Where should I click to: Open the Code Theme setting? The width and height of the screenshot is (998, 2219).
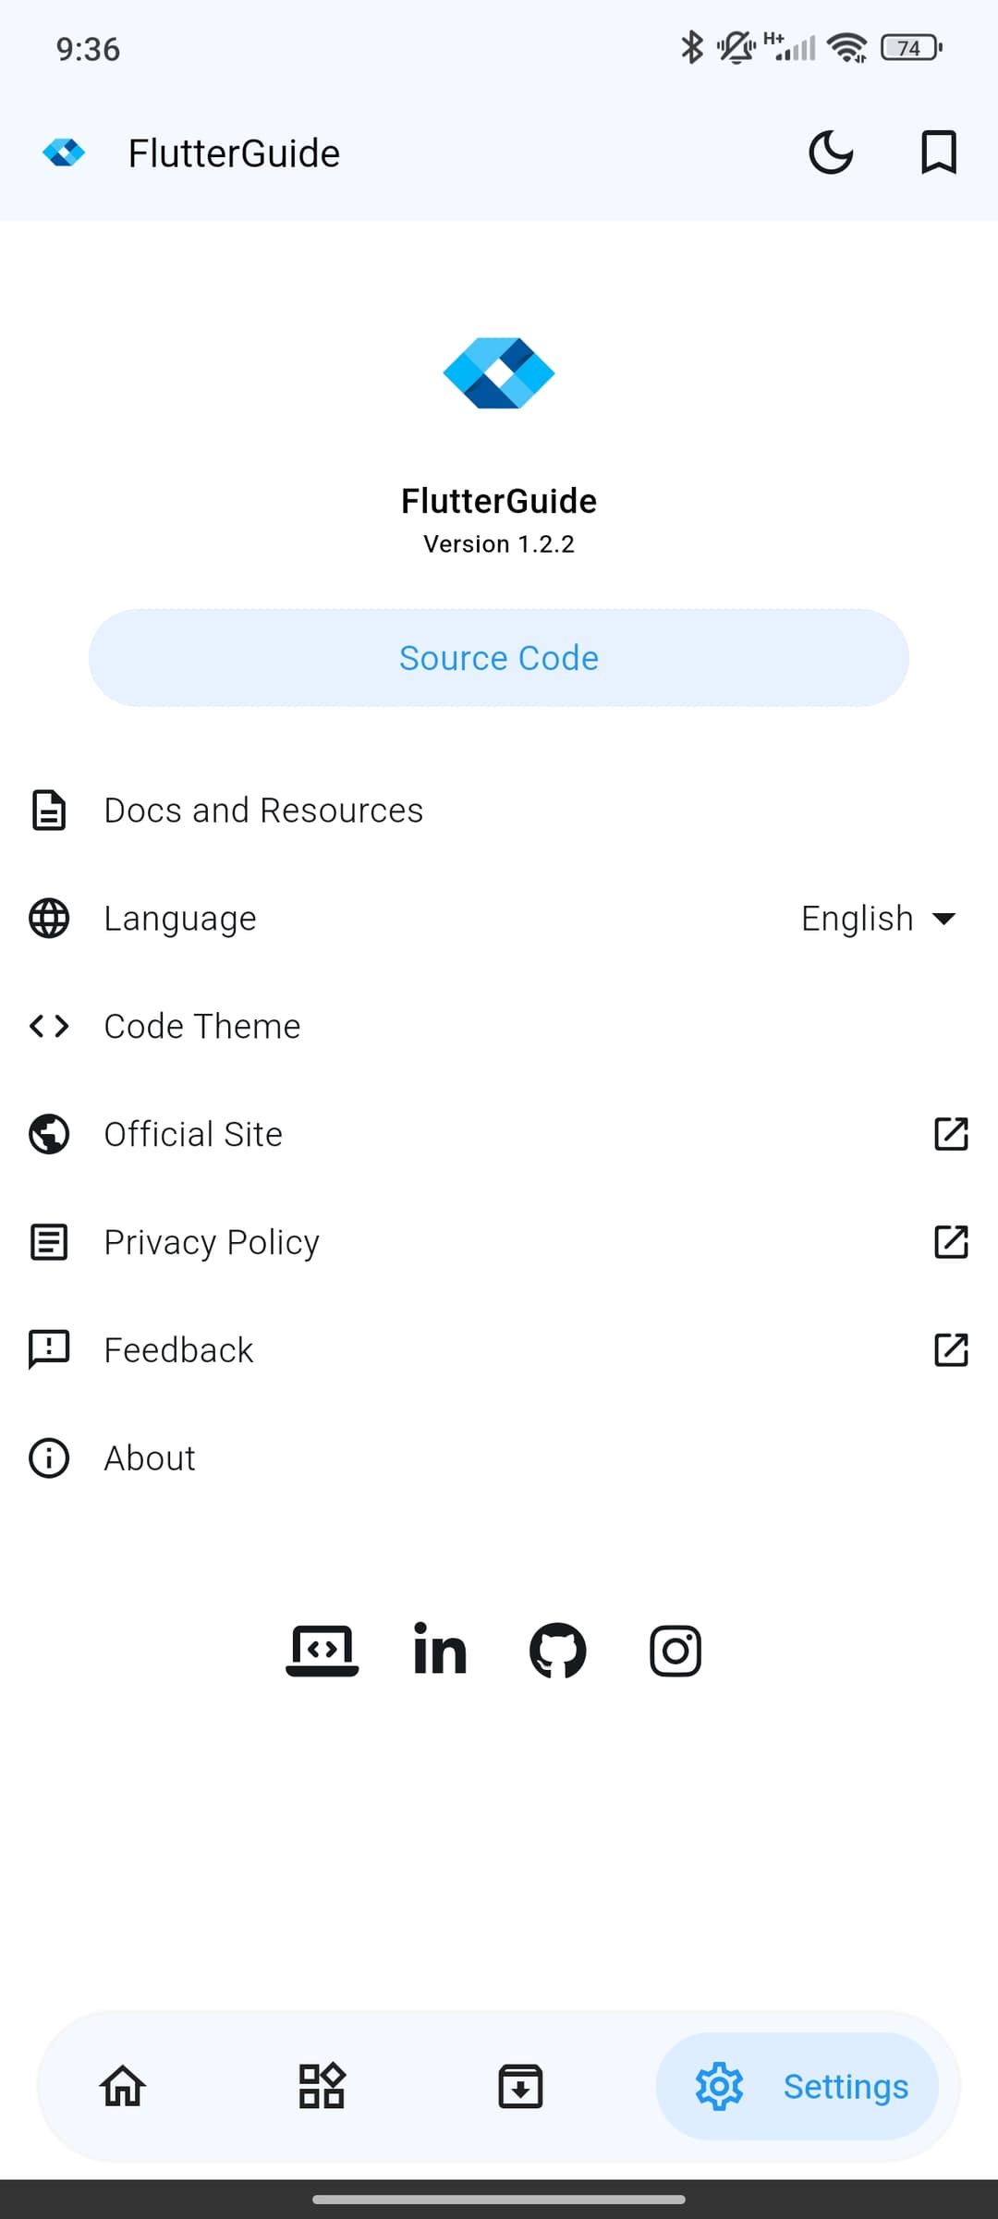point(202,1027)
